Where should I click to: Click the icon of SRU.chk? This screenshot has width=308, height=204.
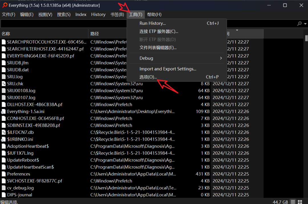click(3, 84)
